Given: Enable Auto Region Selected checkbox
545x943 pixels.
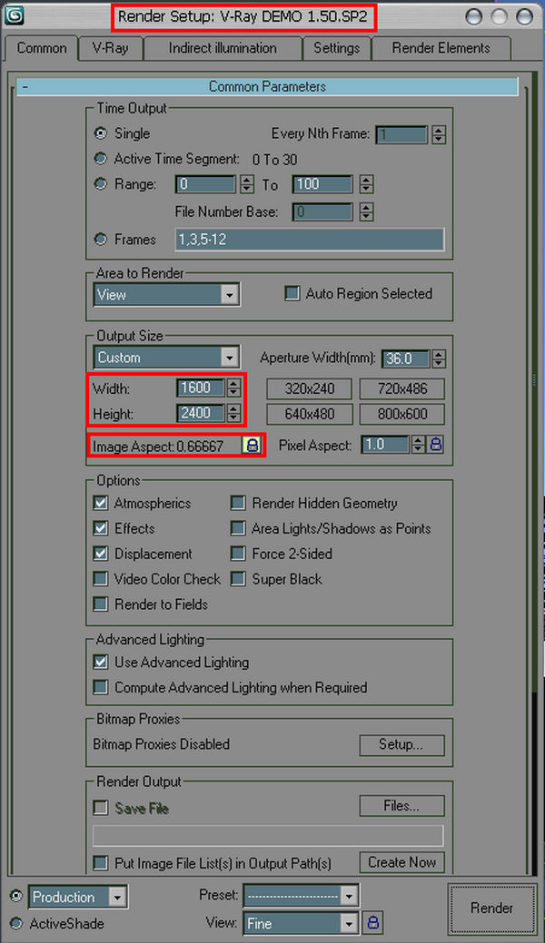Looking at the screenshot, I should click(292, 293).
